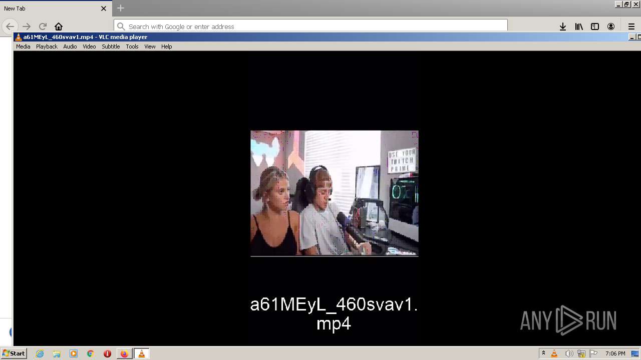This screenshot has height=360, width=641.
Task: Open the volume speaker tray icon
Action: click(569, 353)
